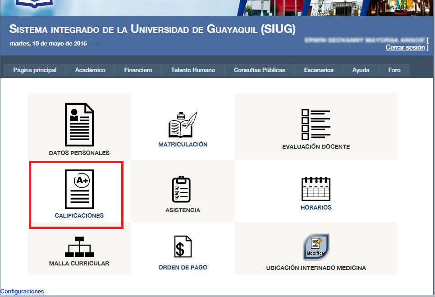This screenshot has height=297, width=435.
Task: Open the Escenarios menu
Action: pyautogui.click(x=319, y=70)
